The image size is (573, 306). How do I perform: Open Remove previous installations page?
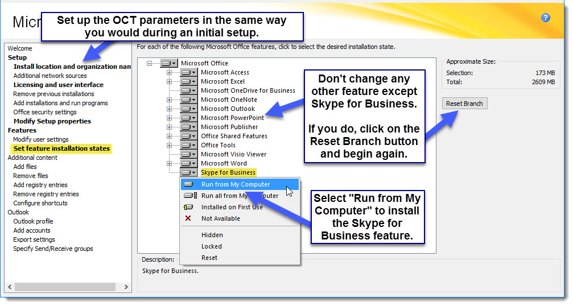coord(53,94)
